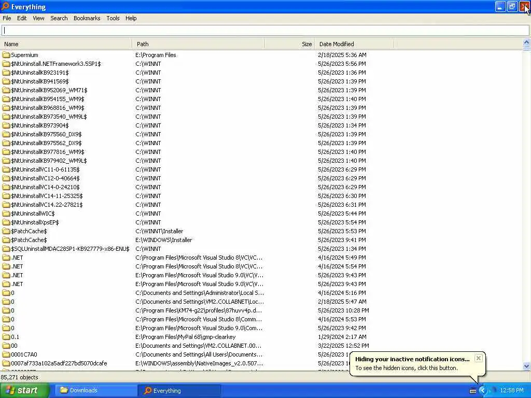
Task: Click folder icon of 0007af733a102a5adf227bd5070dcafe
Action: (6, 363)
